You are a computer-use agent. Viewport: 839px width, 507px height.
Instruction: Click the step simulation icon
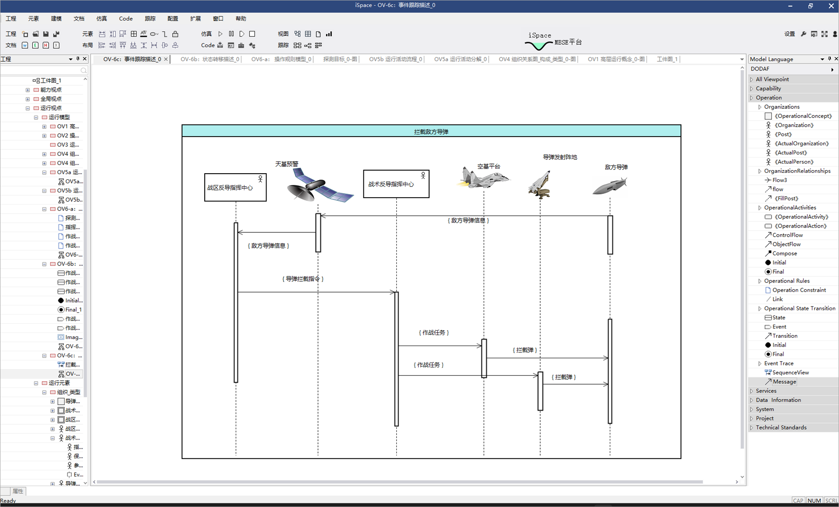[x=242, y=34]
